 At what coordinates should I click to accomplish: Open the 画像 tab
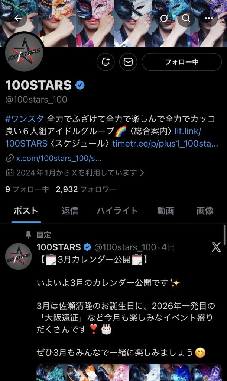pyautogui.click(x=205, y=211)
